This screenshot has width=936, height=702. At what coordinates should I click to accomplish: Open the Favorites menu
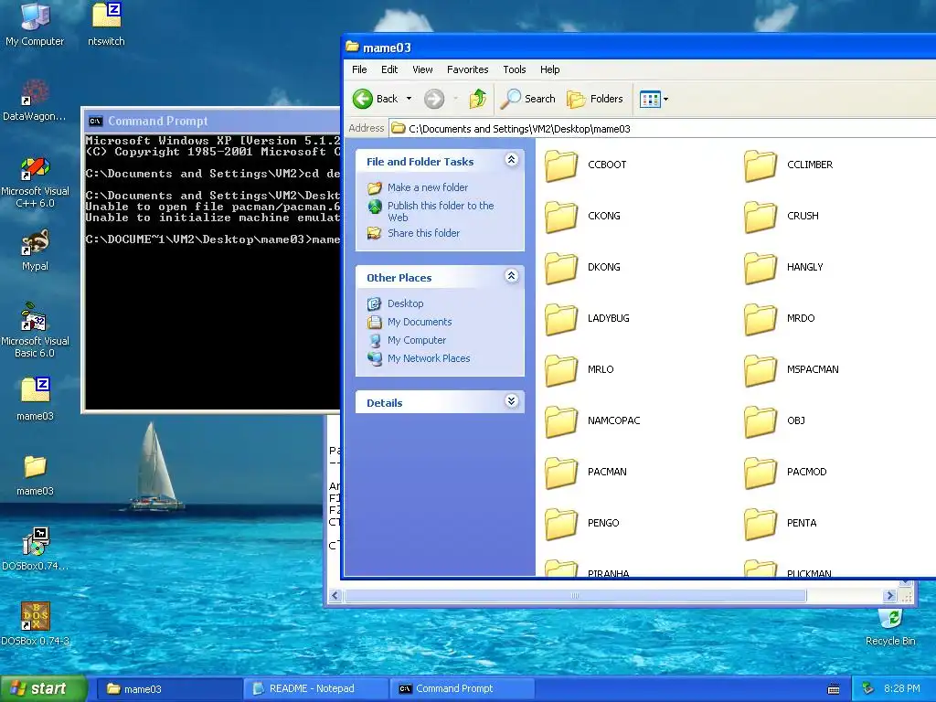click(x=467, y=69)
